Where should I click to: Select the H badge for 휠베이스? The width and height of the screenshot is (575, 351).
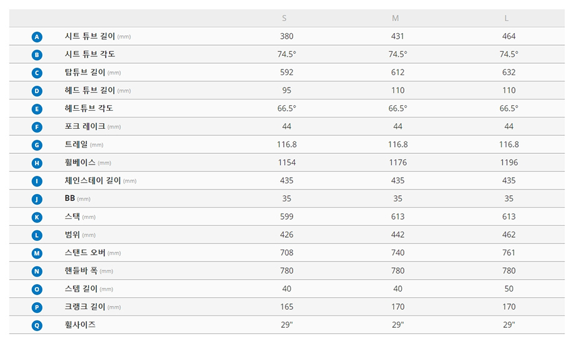(x=37, y=163)
